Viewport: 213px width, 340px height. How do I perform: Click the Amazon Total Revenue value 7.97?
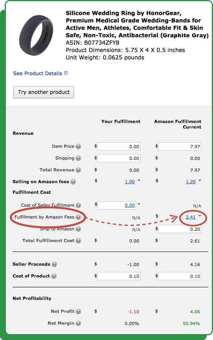click(195, 170)
